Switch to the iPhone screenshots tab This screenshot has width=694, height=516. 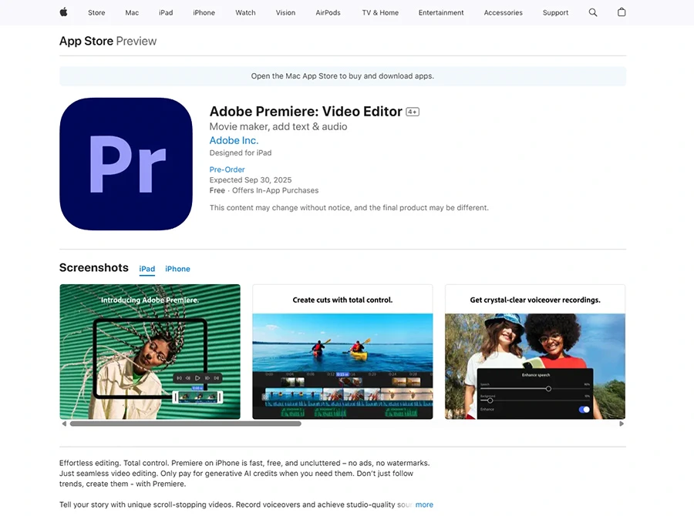click(177, 269)
